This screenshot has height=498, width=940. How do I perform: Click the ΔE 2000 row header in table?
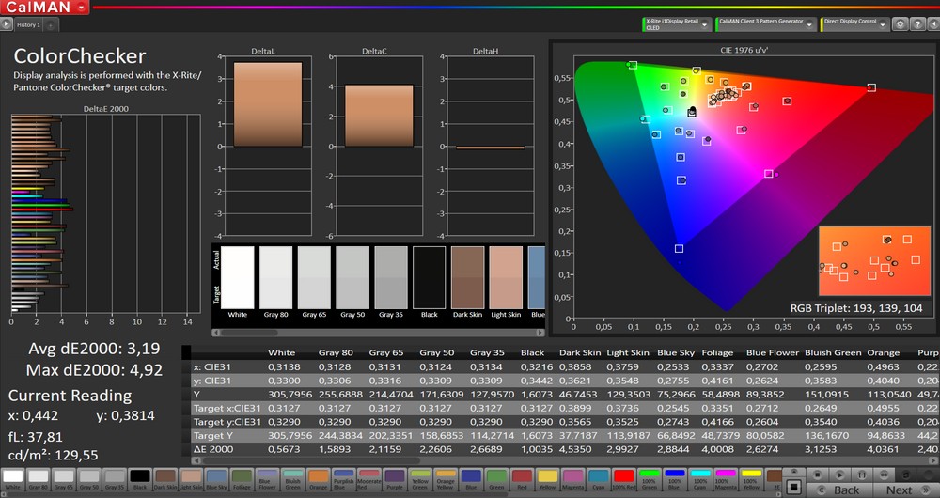[x=212, y=449]
